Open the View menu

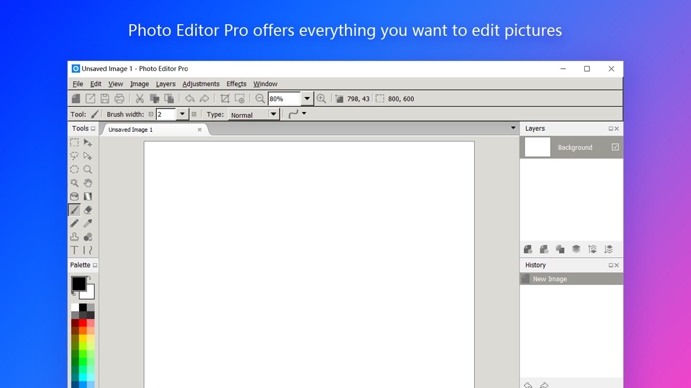(116, 84)
